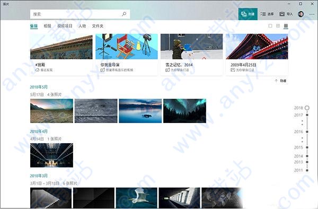Click the 选择 (Select) toolbar button
The height and width of the screenshot is (209, 318).
(x=267, y=14)
